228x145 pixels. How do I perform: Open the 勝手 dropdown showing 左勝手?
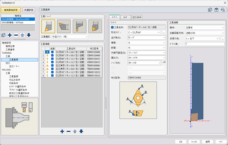point(205,28)
